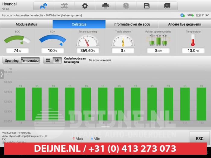Screen dimensions: 211x158
Task: Tap the VCM connection status icon
Action: [x=190, y=15]
